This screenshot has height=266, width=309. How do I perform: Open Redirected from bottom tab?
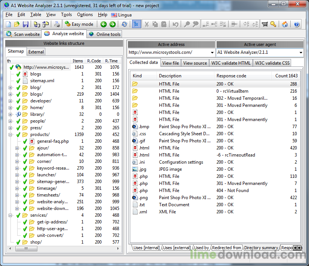[x=226, y=248]
